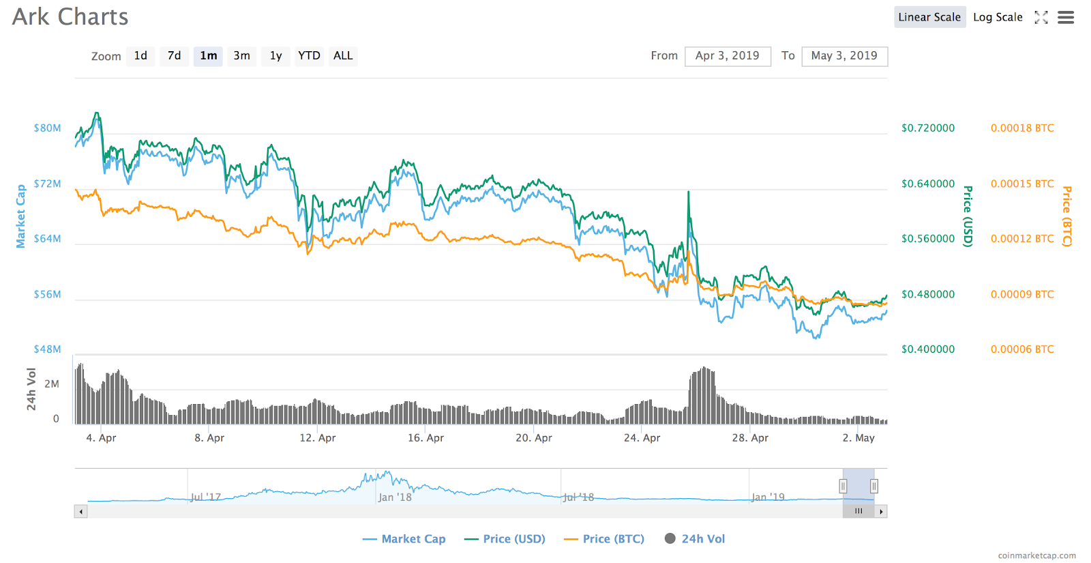Toggle chart fullscreen mode icon
The image size is (1091, 563).
point(1041,18)
